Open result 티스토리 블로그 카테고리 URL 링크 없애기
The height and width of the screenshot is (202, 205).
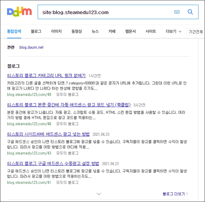(46, 76)
